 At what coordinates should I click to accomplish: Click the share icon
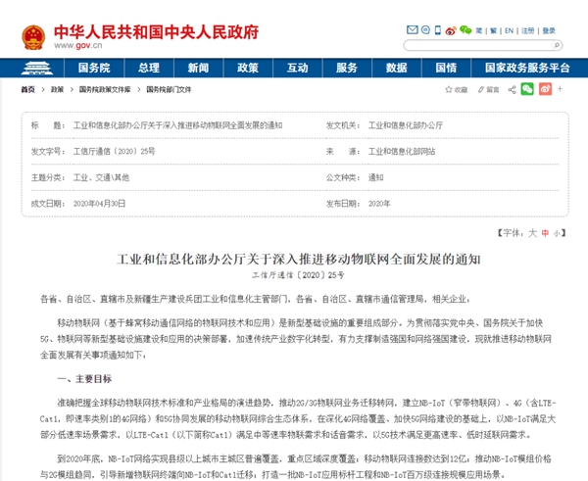click(512, 89)
